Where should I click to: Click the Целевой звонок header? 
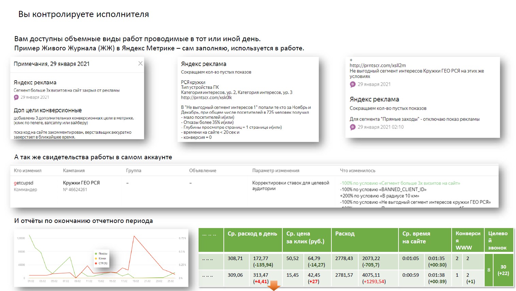499,240
